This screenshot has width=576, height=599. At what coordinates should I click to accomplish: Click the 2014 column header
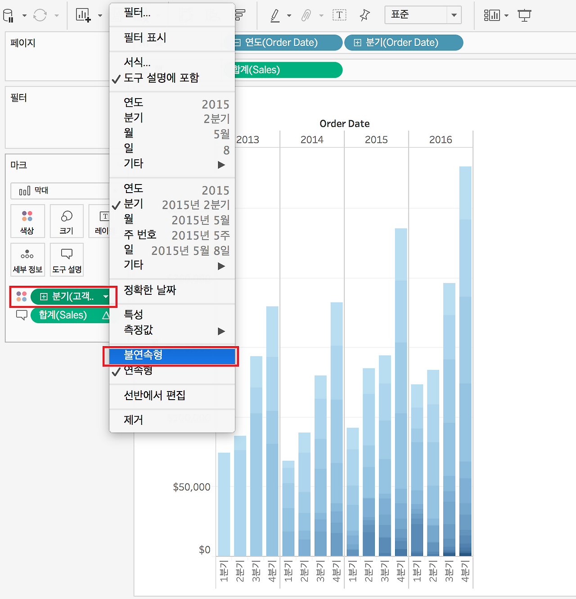(312, 140)
